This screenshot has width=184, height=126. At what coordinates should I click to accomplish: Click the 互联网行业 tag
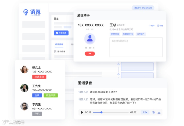click(128, 34)
